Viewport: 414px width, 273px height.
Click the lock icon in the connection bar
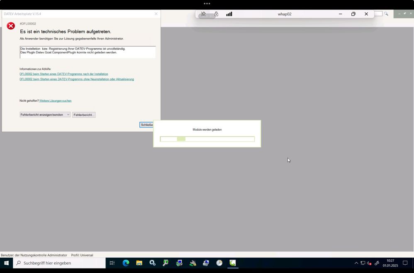pos(216,14)
